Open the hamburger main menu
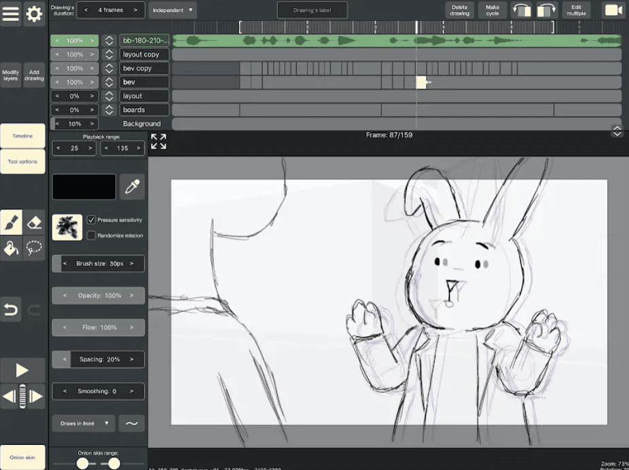The image size is (629, 470). click(x=11, y=13)
